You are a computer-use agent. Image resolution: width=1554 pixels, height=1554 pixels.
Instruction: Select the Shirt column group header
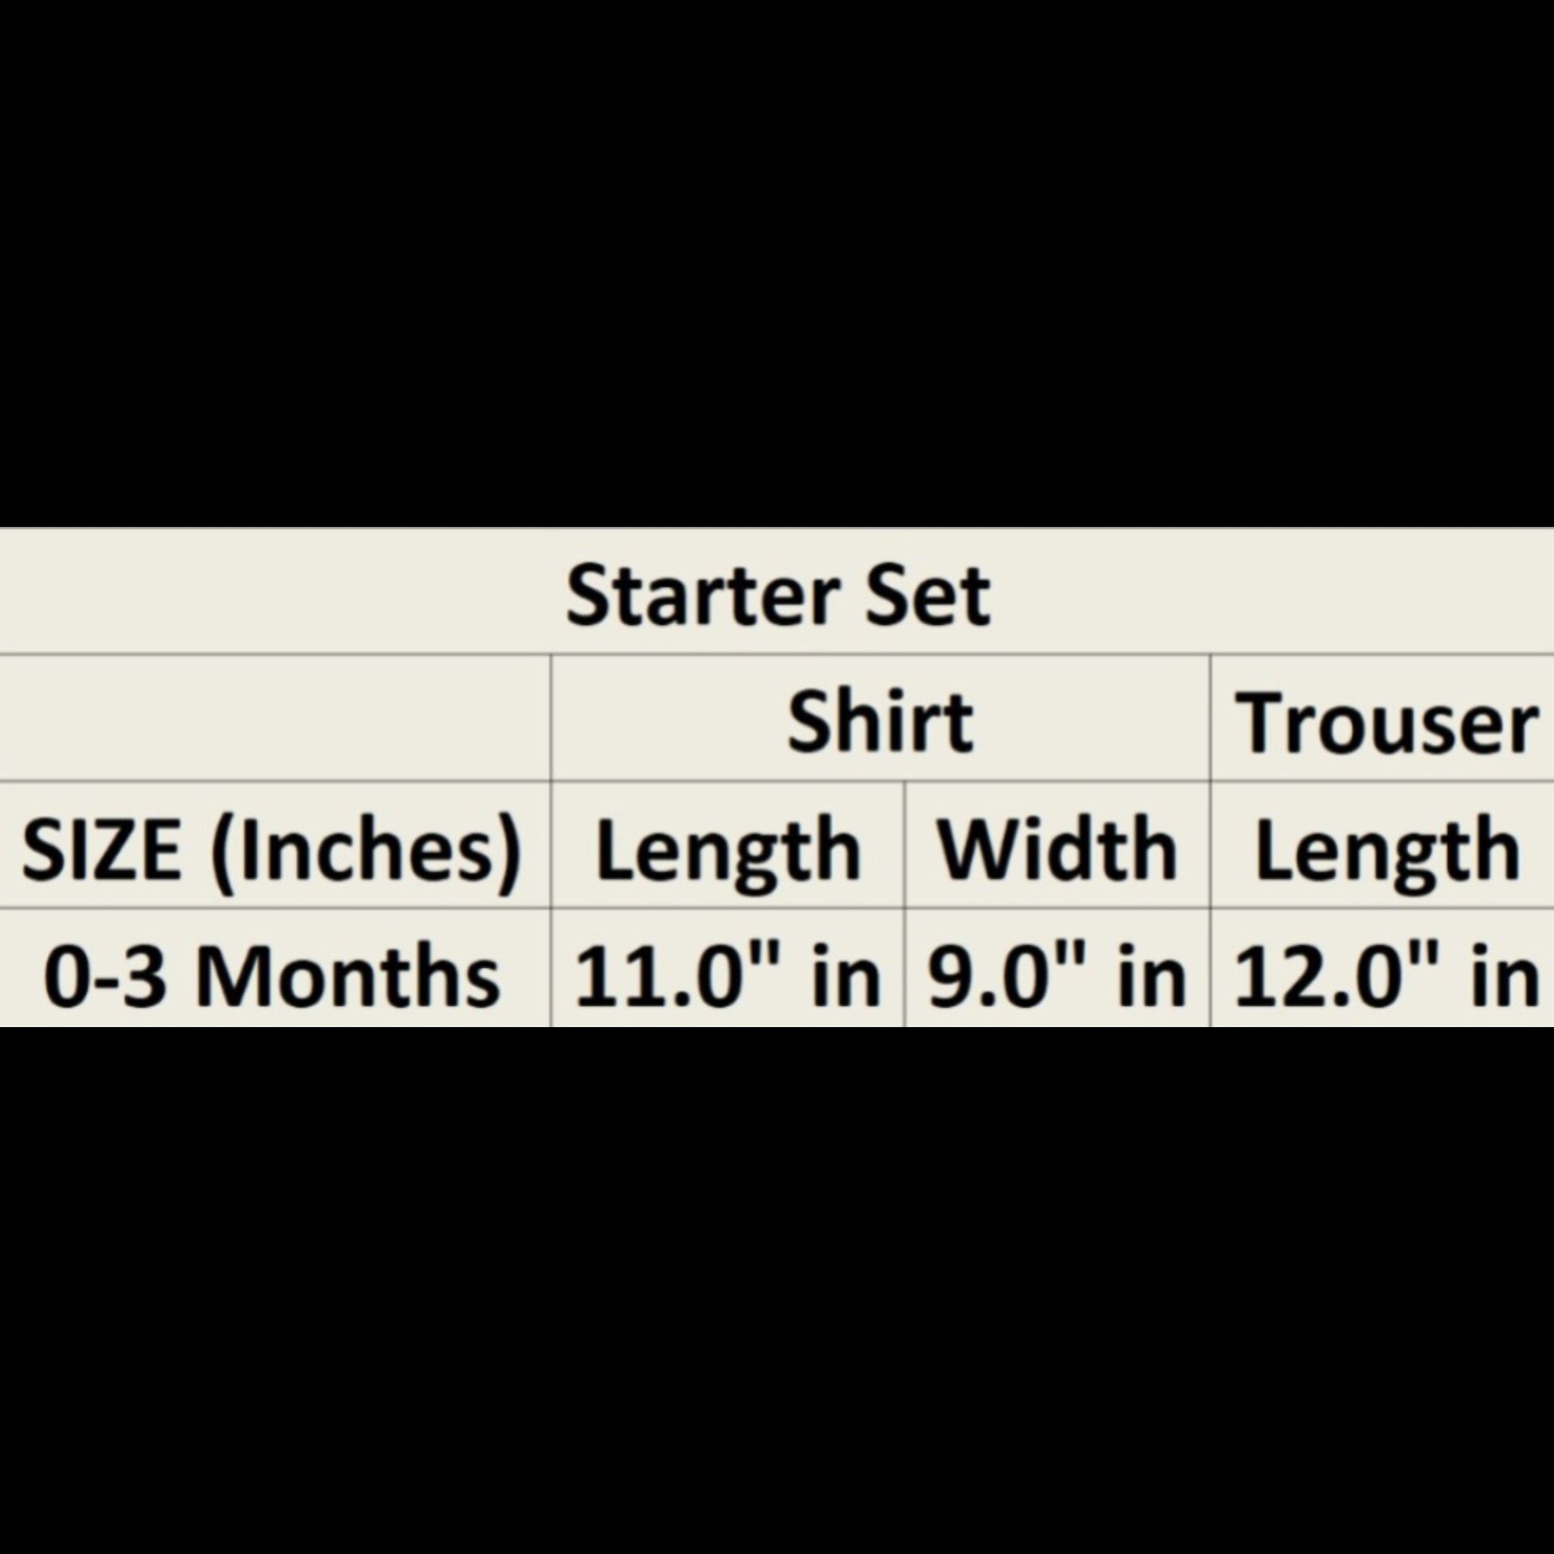point(880,721)
